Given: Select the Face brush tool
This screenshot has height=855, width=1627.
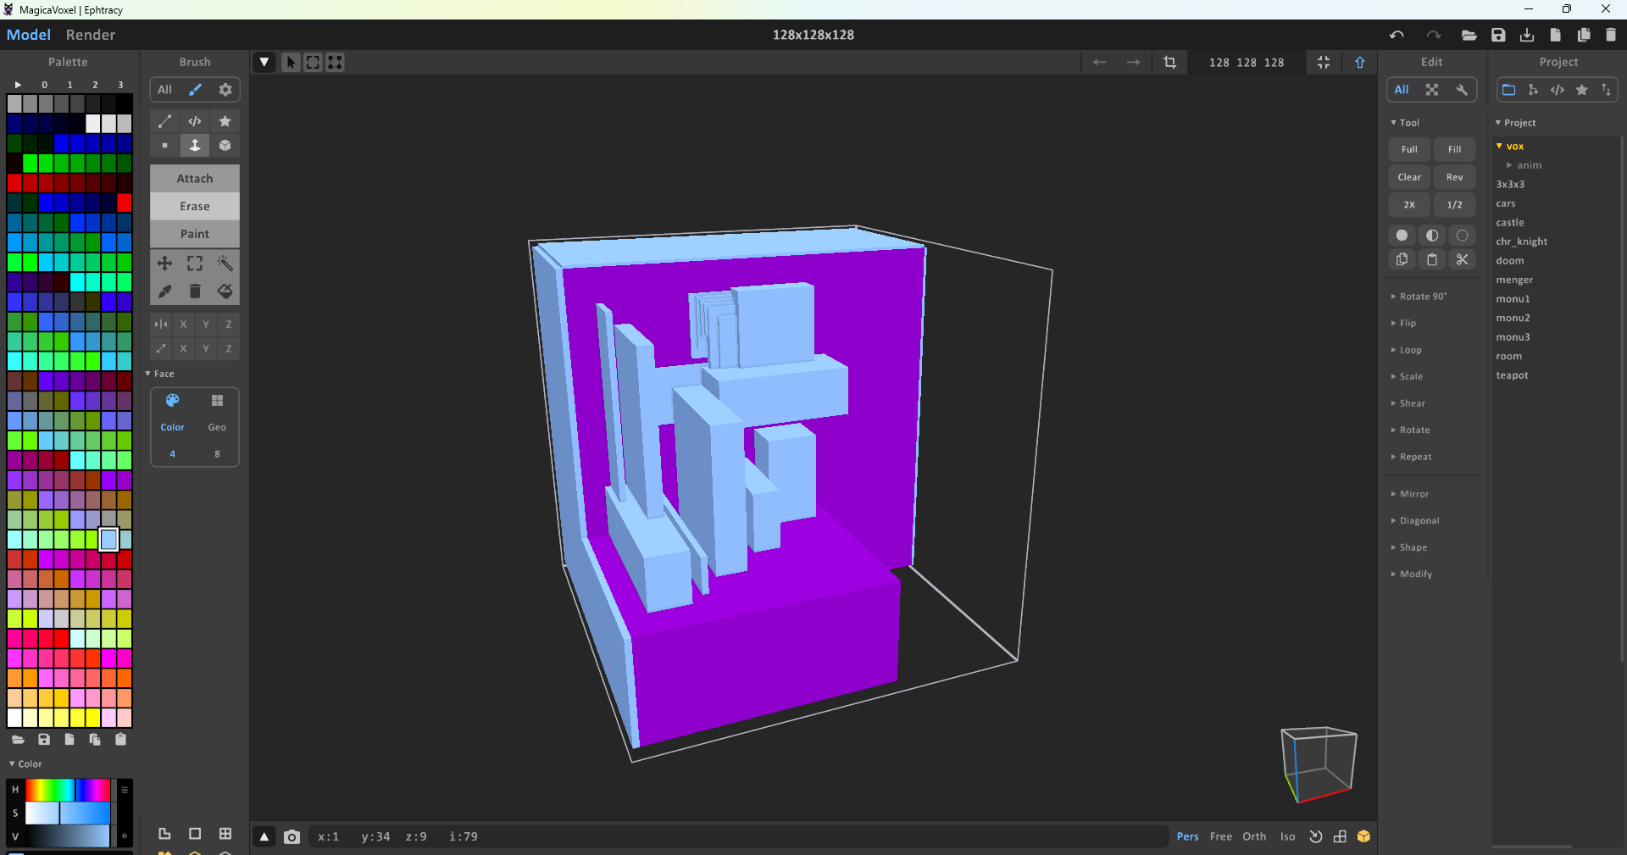Looking at the screenshot, I should point(195,146).
